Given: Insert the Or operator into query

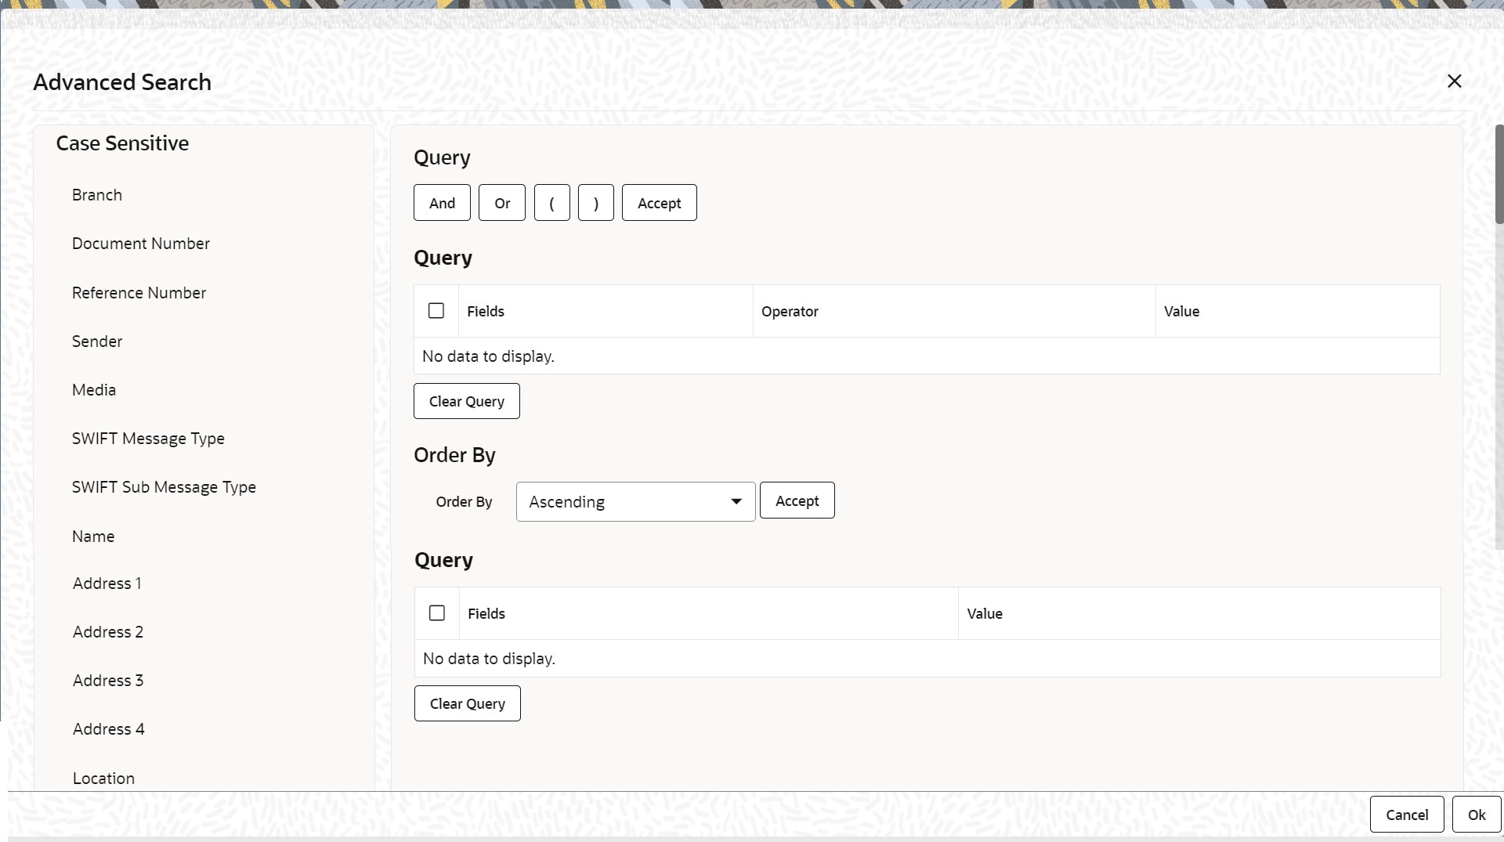Looking at the screenshot, I should click(x=502, y=203).
